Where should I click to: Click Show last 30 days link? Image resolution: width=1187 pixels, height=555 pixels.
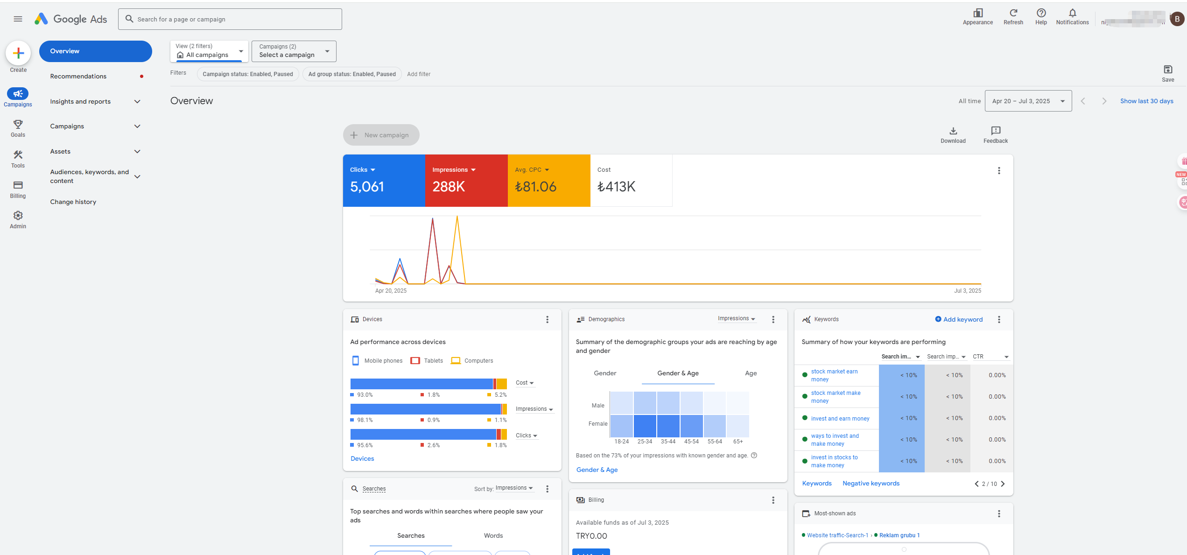pyautogui.click(x=1146, y=101)
